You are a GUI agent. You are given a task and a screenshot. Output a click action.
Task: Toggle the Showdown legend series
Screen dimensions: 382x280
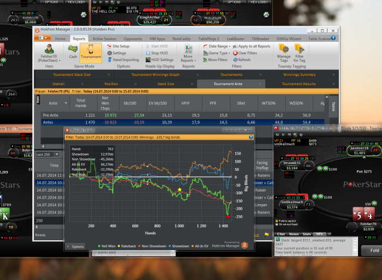pyautogui.click(x=179, y=246)
